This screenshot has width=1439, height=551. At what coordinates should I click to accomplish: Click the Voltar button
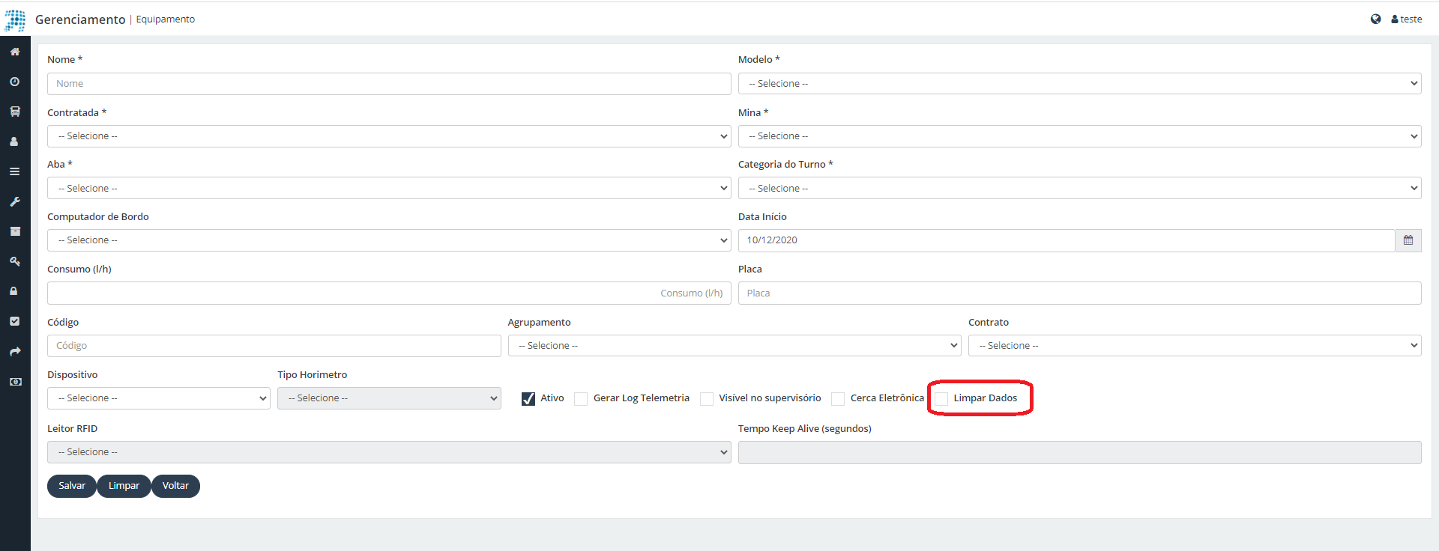[x=175, y=486]
